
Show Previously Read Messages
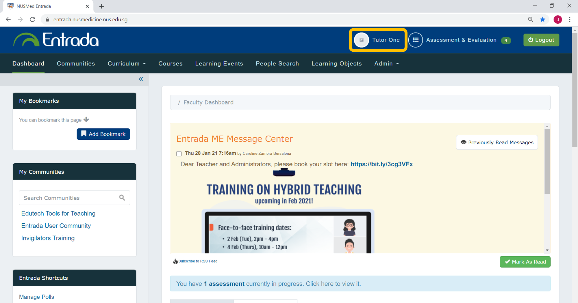tap(497, 142)
